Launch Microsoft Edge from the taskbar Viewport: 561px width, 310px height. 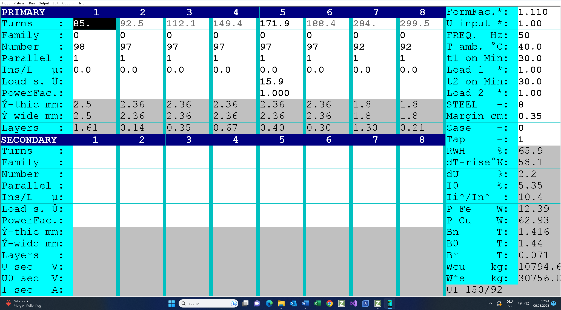tap(269, 303)
